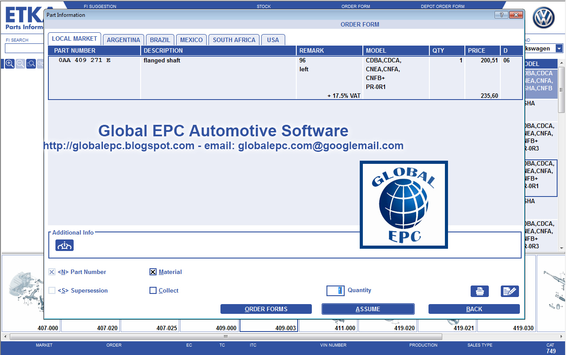Viewport: 566px width, 355px height.
Task: Click the Volkswagen logo icon
Action: click(x=544, y=19)
